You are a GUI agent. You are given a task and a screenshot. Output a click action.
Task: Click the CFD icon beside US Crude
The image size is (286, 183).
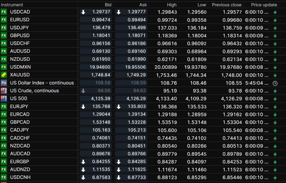(x=4, y=91)
